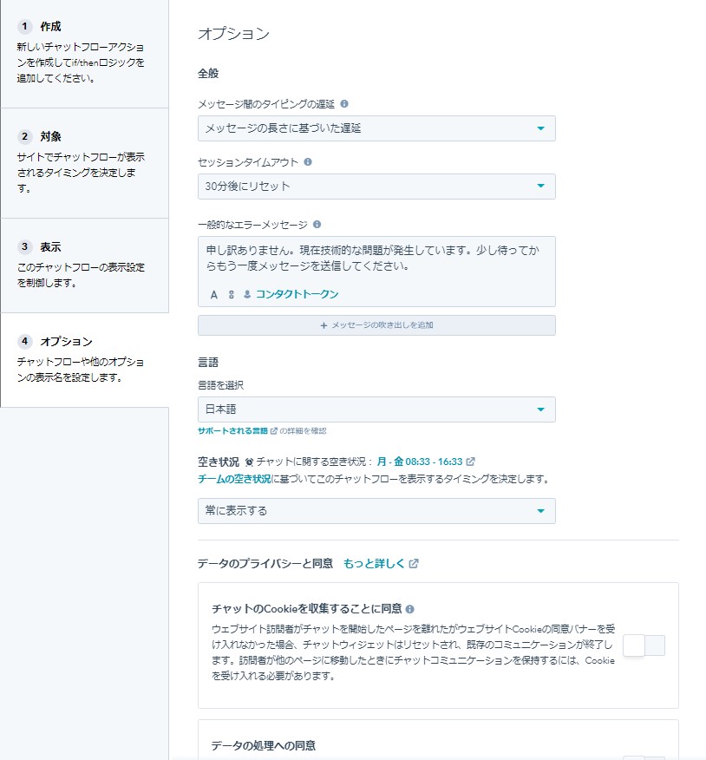
Task: Click into the error message text area
Action: 376,259
